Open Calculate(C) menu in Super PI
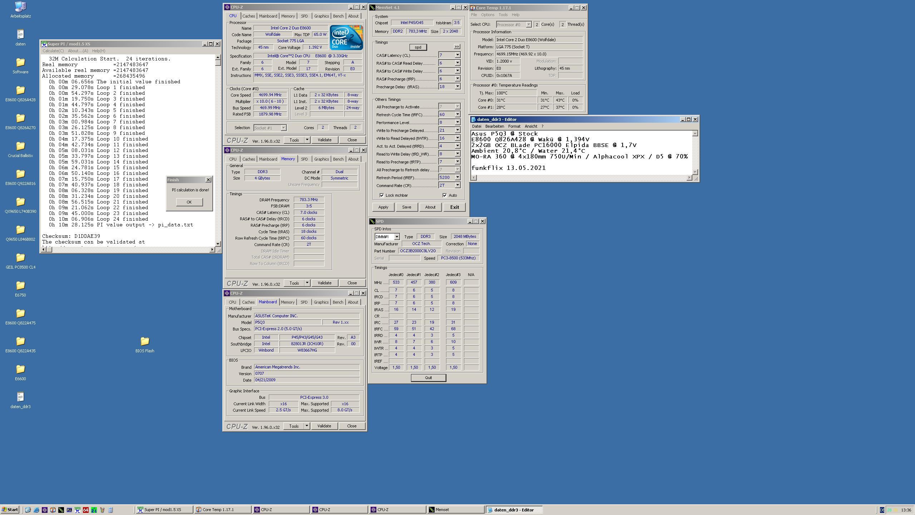This screenshot has height=515, width=915. pos(53,51)
